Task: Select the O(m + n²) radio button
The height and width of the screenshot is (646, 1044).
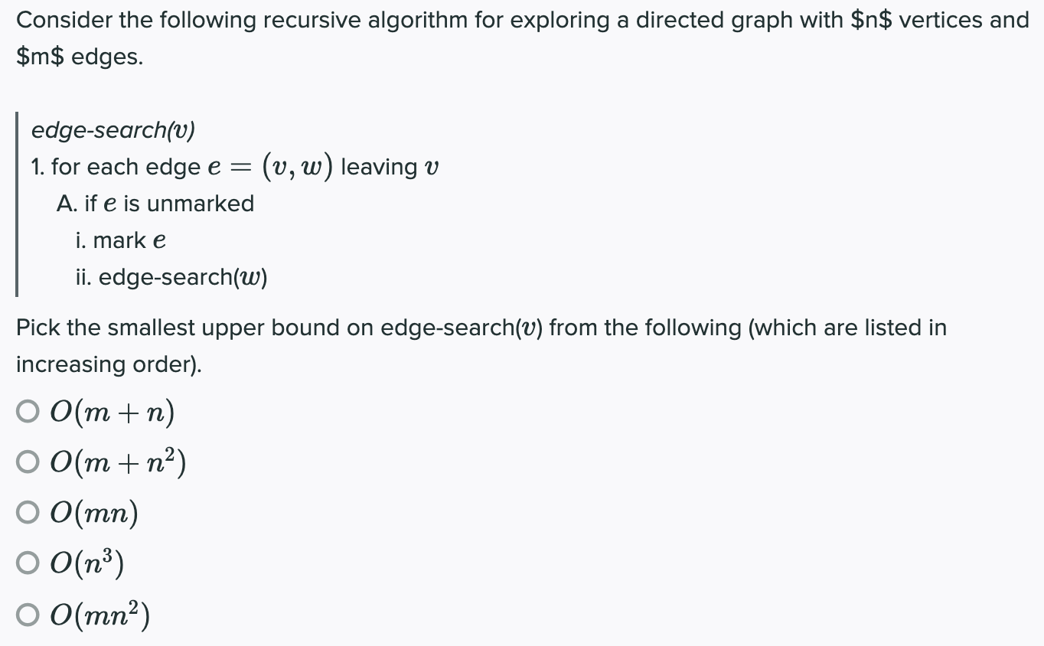Action: [x=28, y=462]
